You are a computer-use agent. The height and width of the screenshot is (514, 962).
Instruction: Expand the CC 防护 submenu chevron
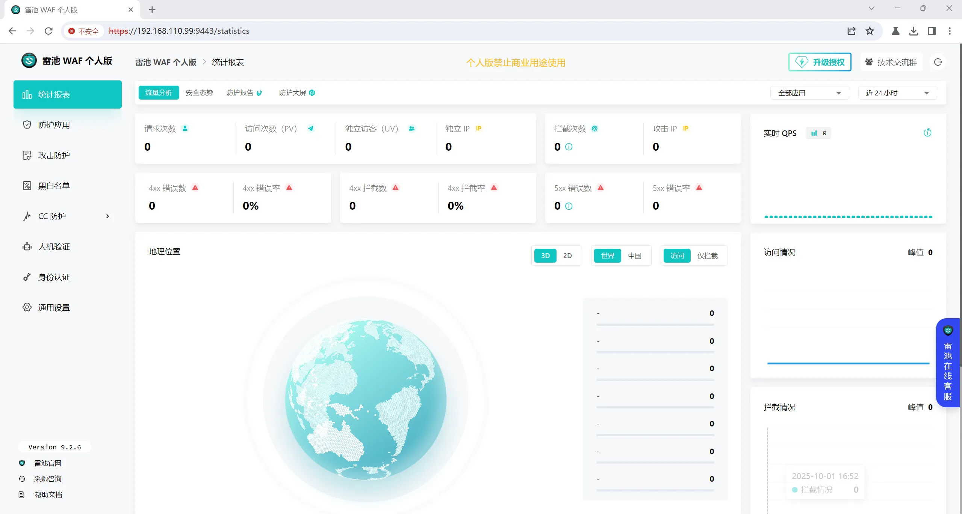click(107, 216)
